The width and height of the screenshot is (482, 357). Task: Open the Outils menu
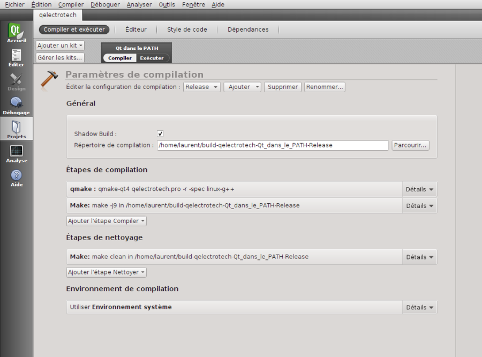pyautogui.click(x=167, y=5)
